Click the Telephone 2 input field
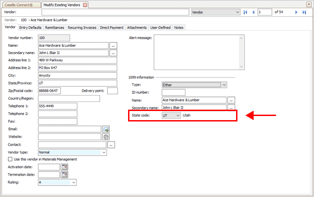The width and height of the screenshot is (314, 197). 57,114
